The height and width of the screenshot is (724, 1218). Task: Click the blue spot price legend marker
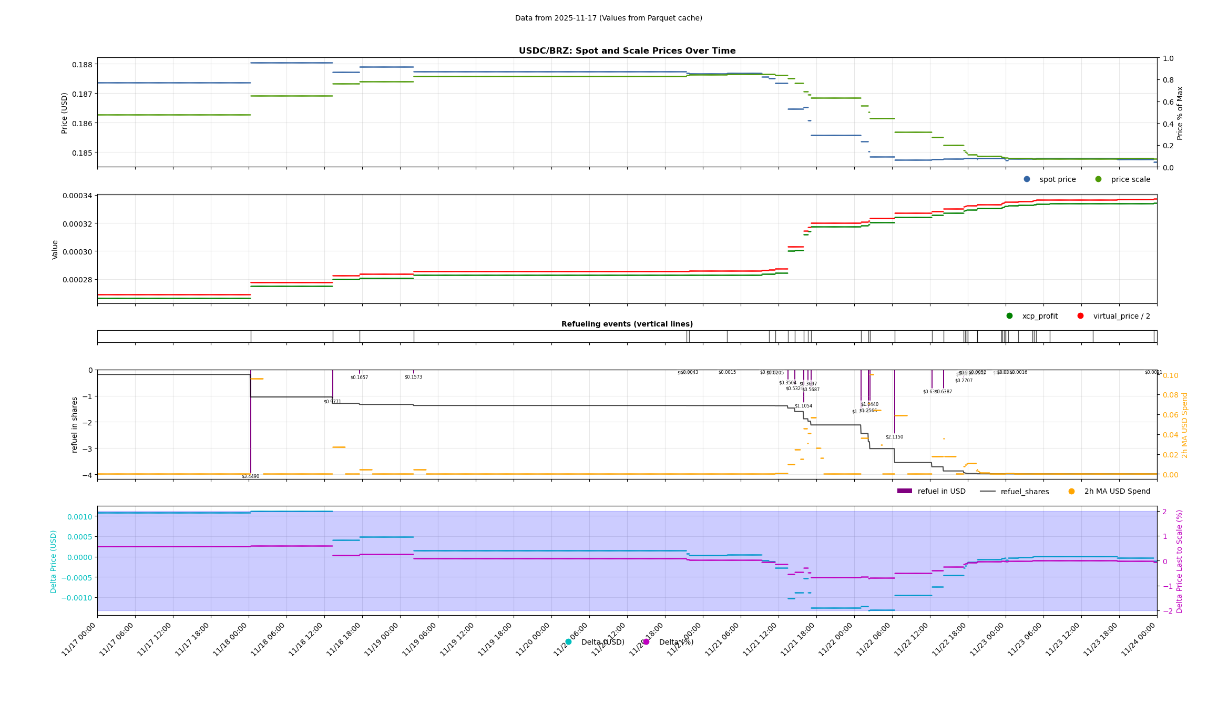[1027, 179]
